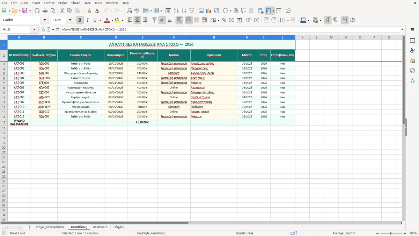The image size is (419, 236).
Task: Open the Navigator in the sidebar
Action: 412,71
